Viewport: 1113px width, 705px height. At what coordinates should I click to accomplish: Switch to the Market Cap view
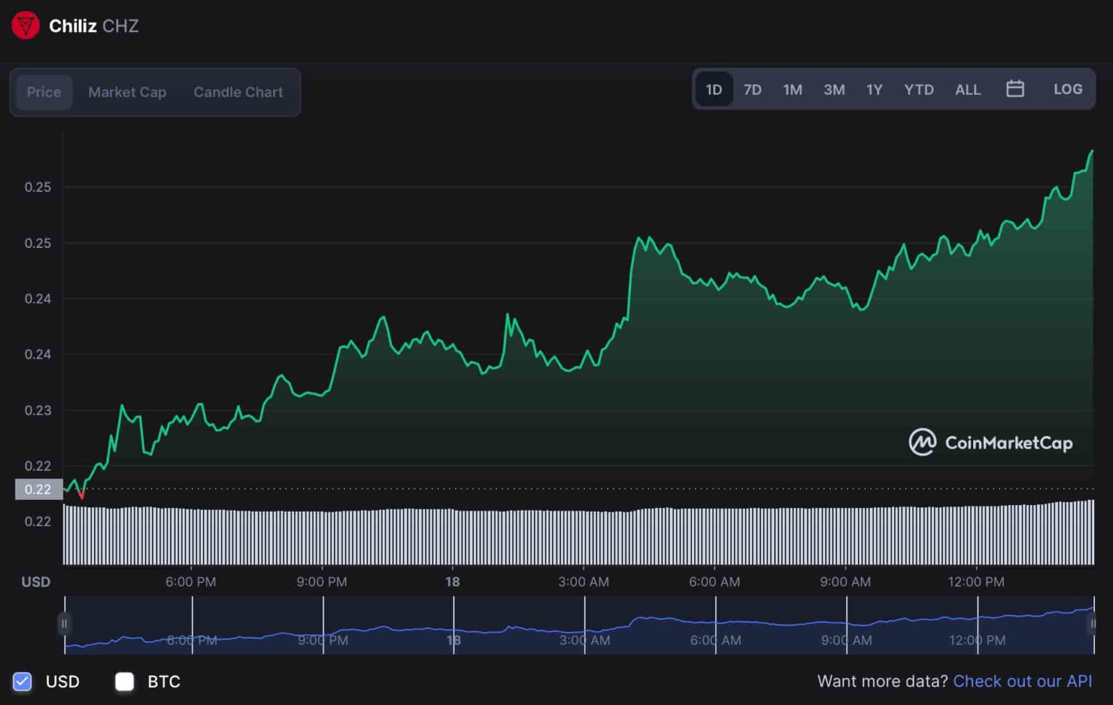pyautogui.click(x=128, y=92)
